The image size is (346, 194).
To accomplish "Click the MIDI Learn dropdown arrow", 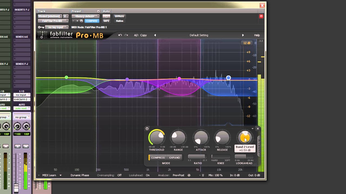I will 61,175.
